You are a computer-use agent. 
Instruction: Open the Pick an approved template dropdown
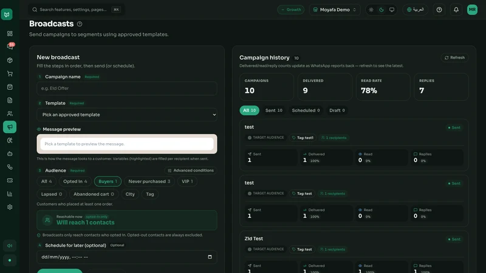click(x=127, y=115)
